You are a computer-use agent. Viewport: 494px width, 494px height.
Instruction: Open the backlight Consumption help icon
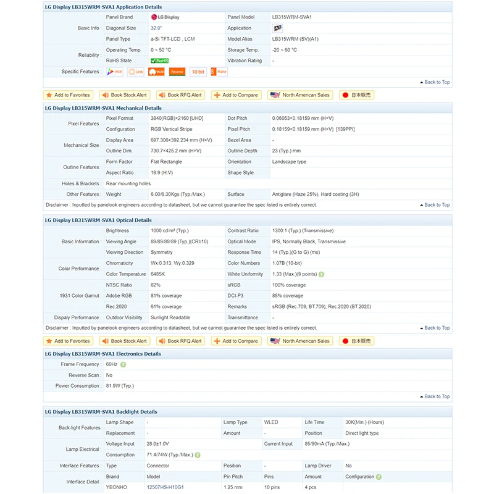pos(198,455)
